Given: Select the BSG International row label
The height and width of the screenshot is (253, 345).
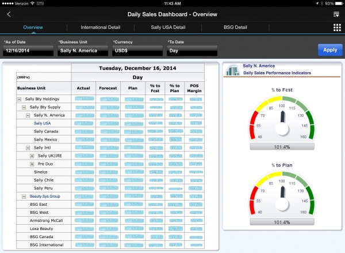Looking at the screenshot, I should coord(47,245).
